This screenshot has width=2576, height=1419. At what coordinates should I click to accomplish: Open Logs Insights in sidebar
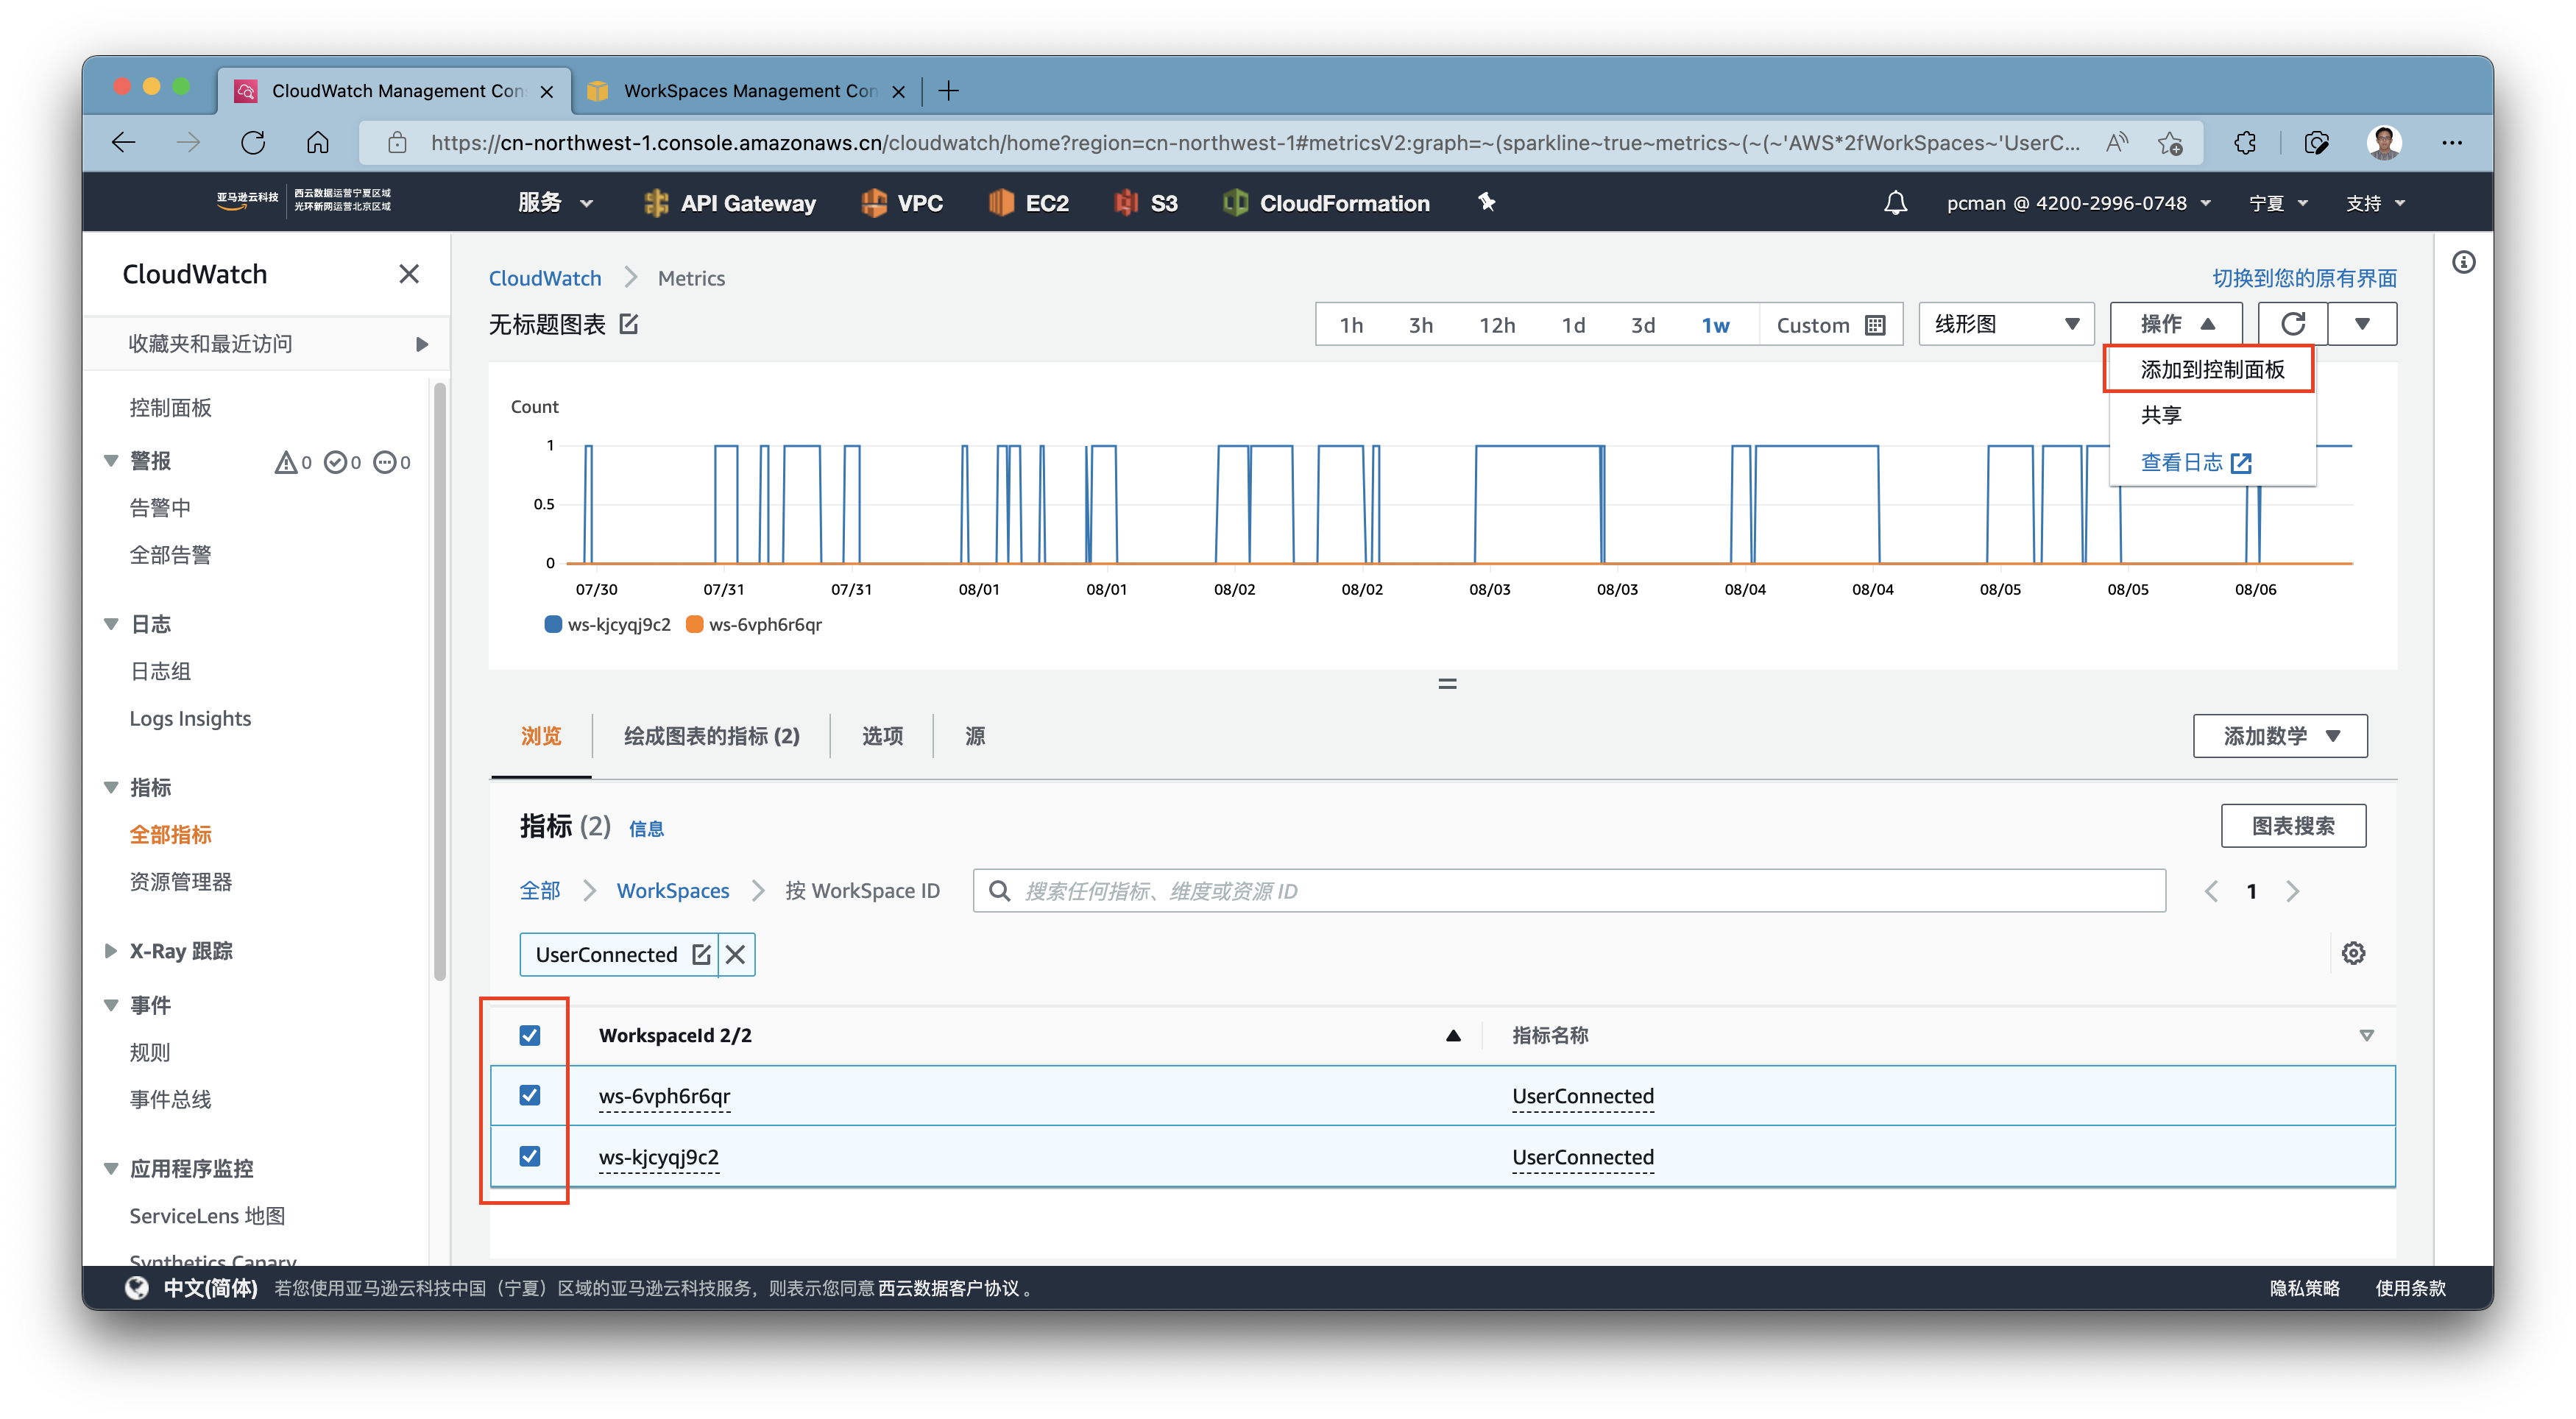tap(190, 718)
